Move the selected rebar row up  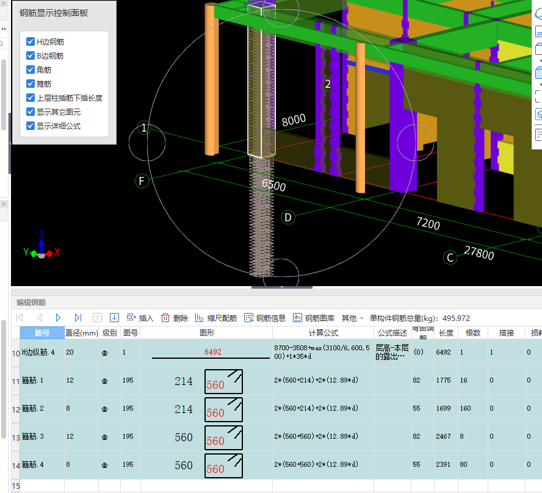(97, 317)
